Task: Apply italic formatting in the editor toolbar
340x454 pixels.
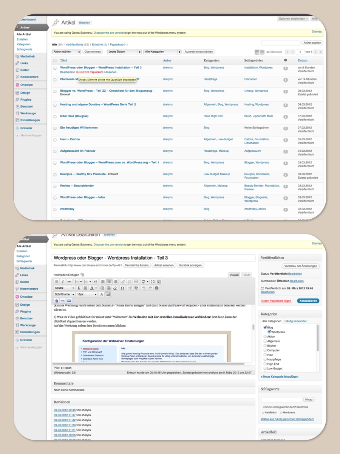Action: [63, 281]
